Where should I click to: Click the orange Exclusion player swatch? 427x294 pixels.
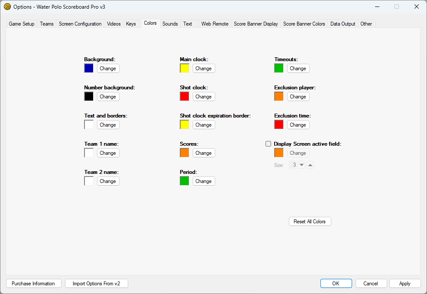[x=279, y=96]
